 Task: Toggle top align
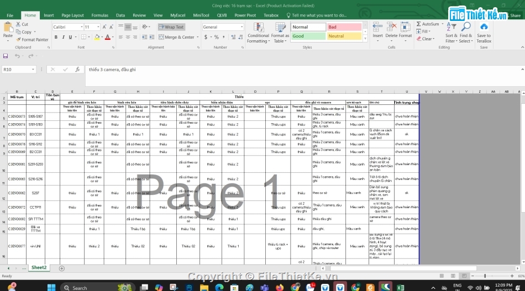120,27
